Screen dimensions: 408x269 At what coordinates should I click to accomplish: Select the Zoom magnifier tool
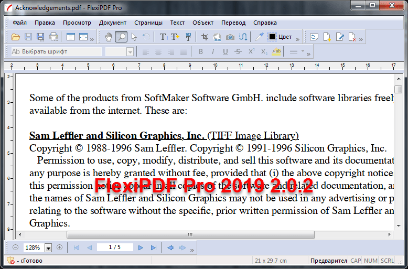pos(121,37)
